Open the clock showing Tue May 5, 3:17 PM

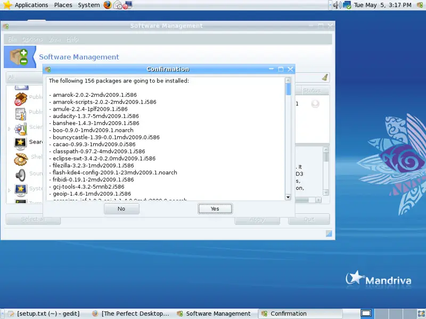coord(382,5)
